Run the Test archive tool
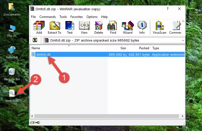The image size is (202, 131). tap(70, 27)
